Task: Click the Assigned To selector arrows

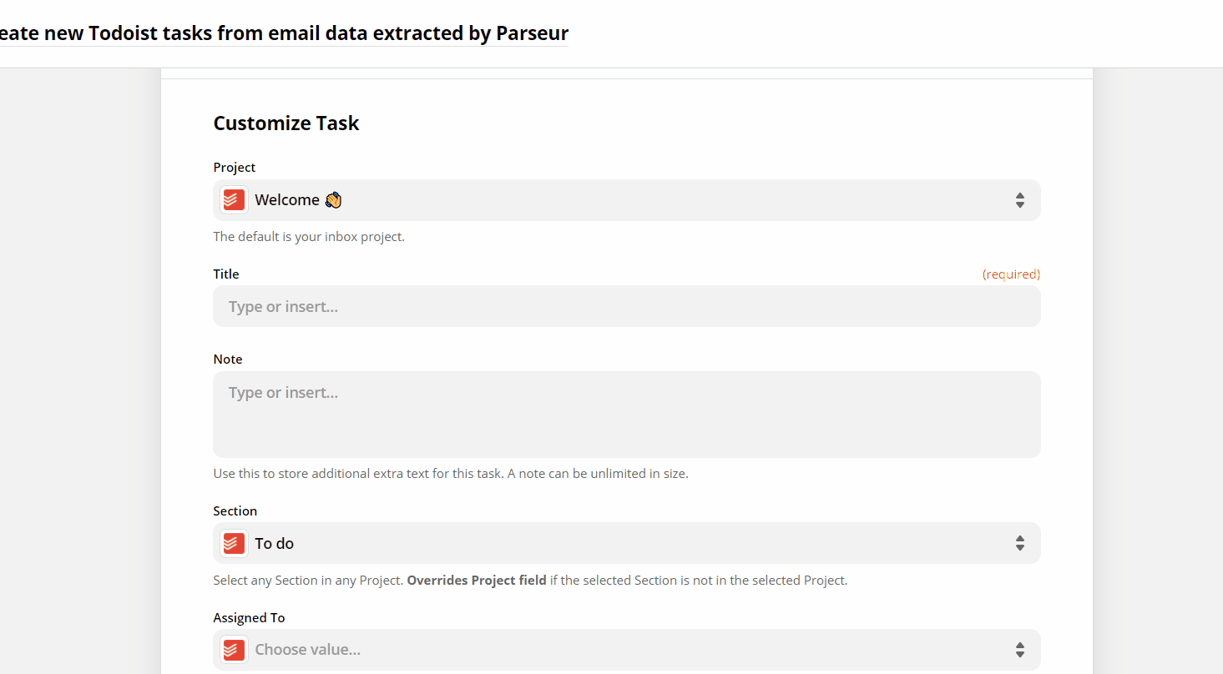Action: pyautogui.click(x=1019, y=649)
